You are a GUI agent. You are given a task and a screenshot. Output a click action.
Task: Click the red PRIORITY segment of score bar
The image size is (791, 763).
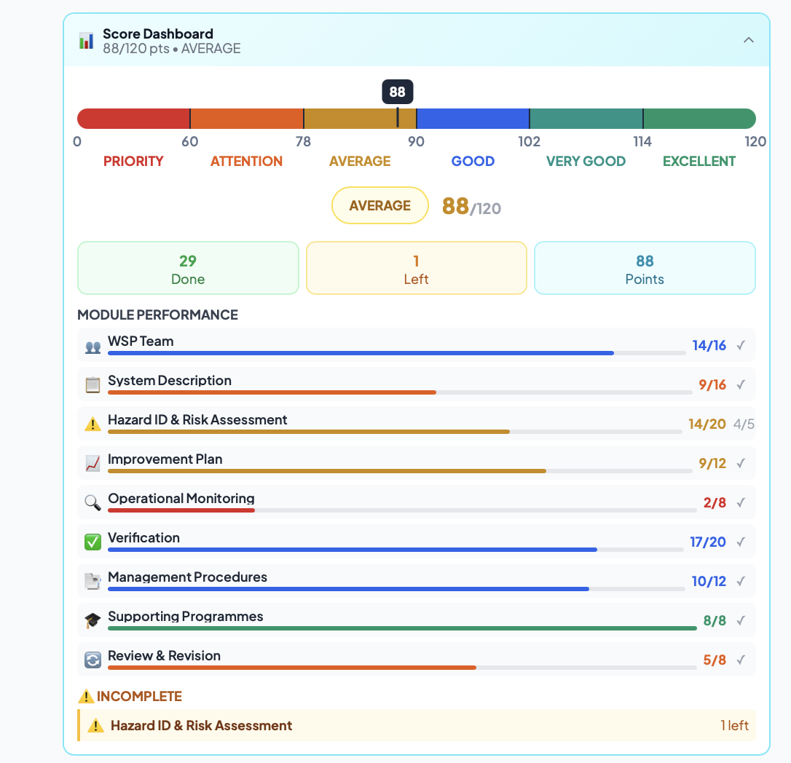(x=134, y=119)
